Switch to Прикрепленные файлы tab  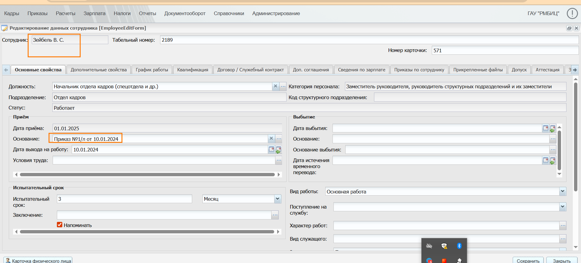click(478, 70)
